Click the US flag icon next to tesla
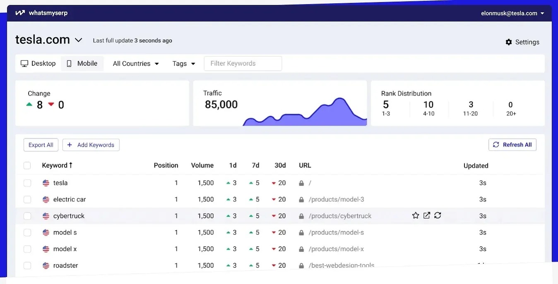 pos(46,183)
